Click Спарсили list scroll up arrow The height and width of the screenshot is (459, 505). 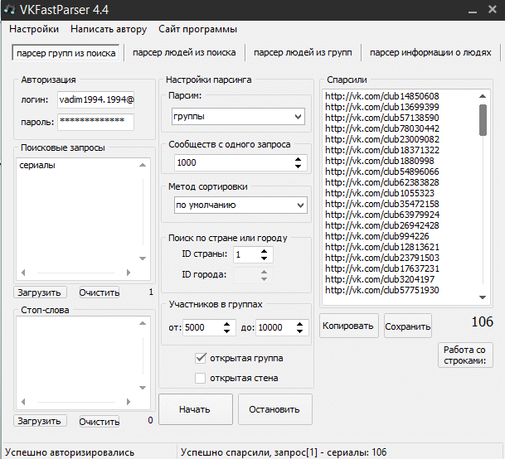click(483, 96)
